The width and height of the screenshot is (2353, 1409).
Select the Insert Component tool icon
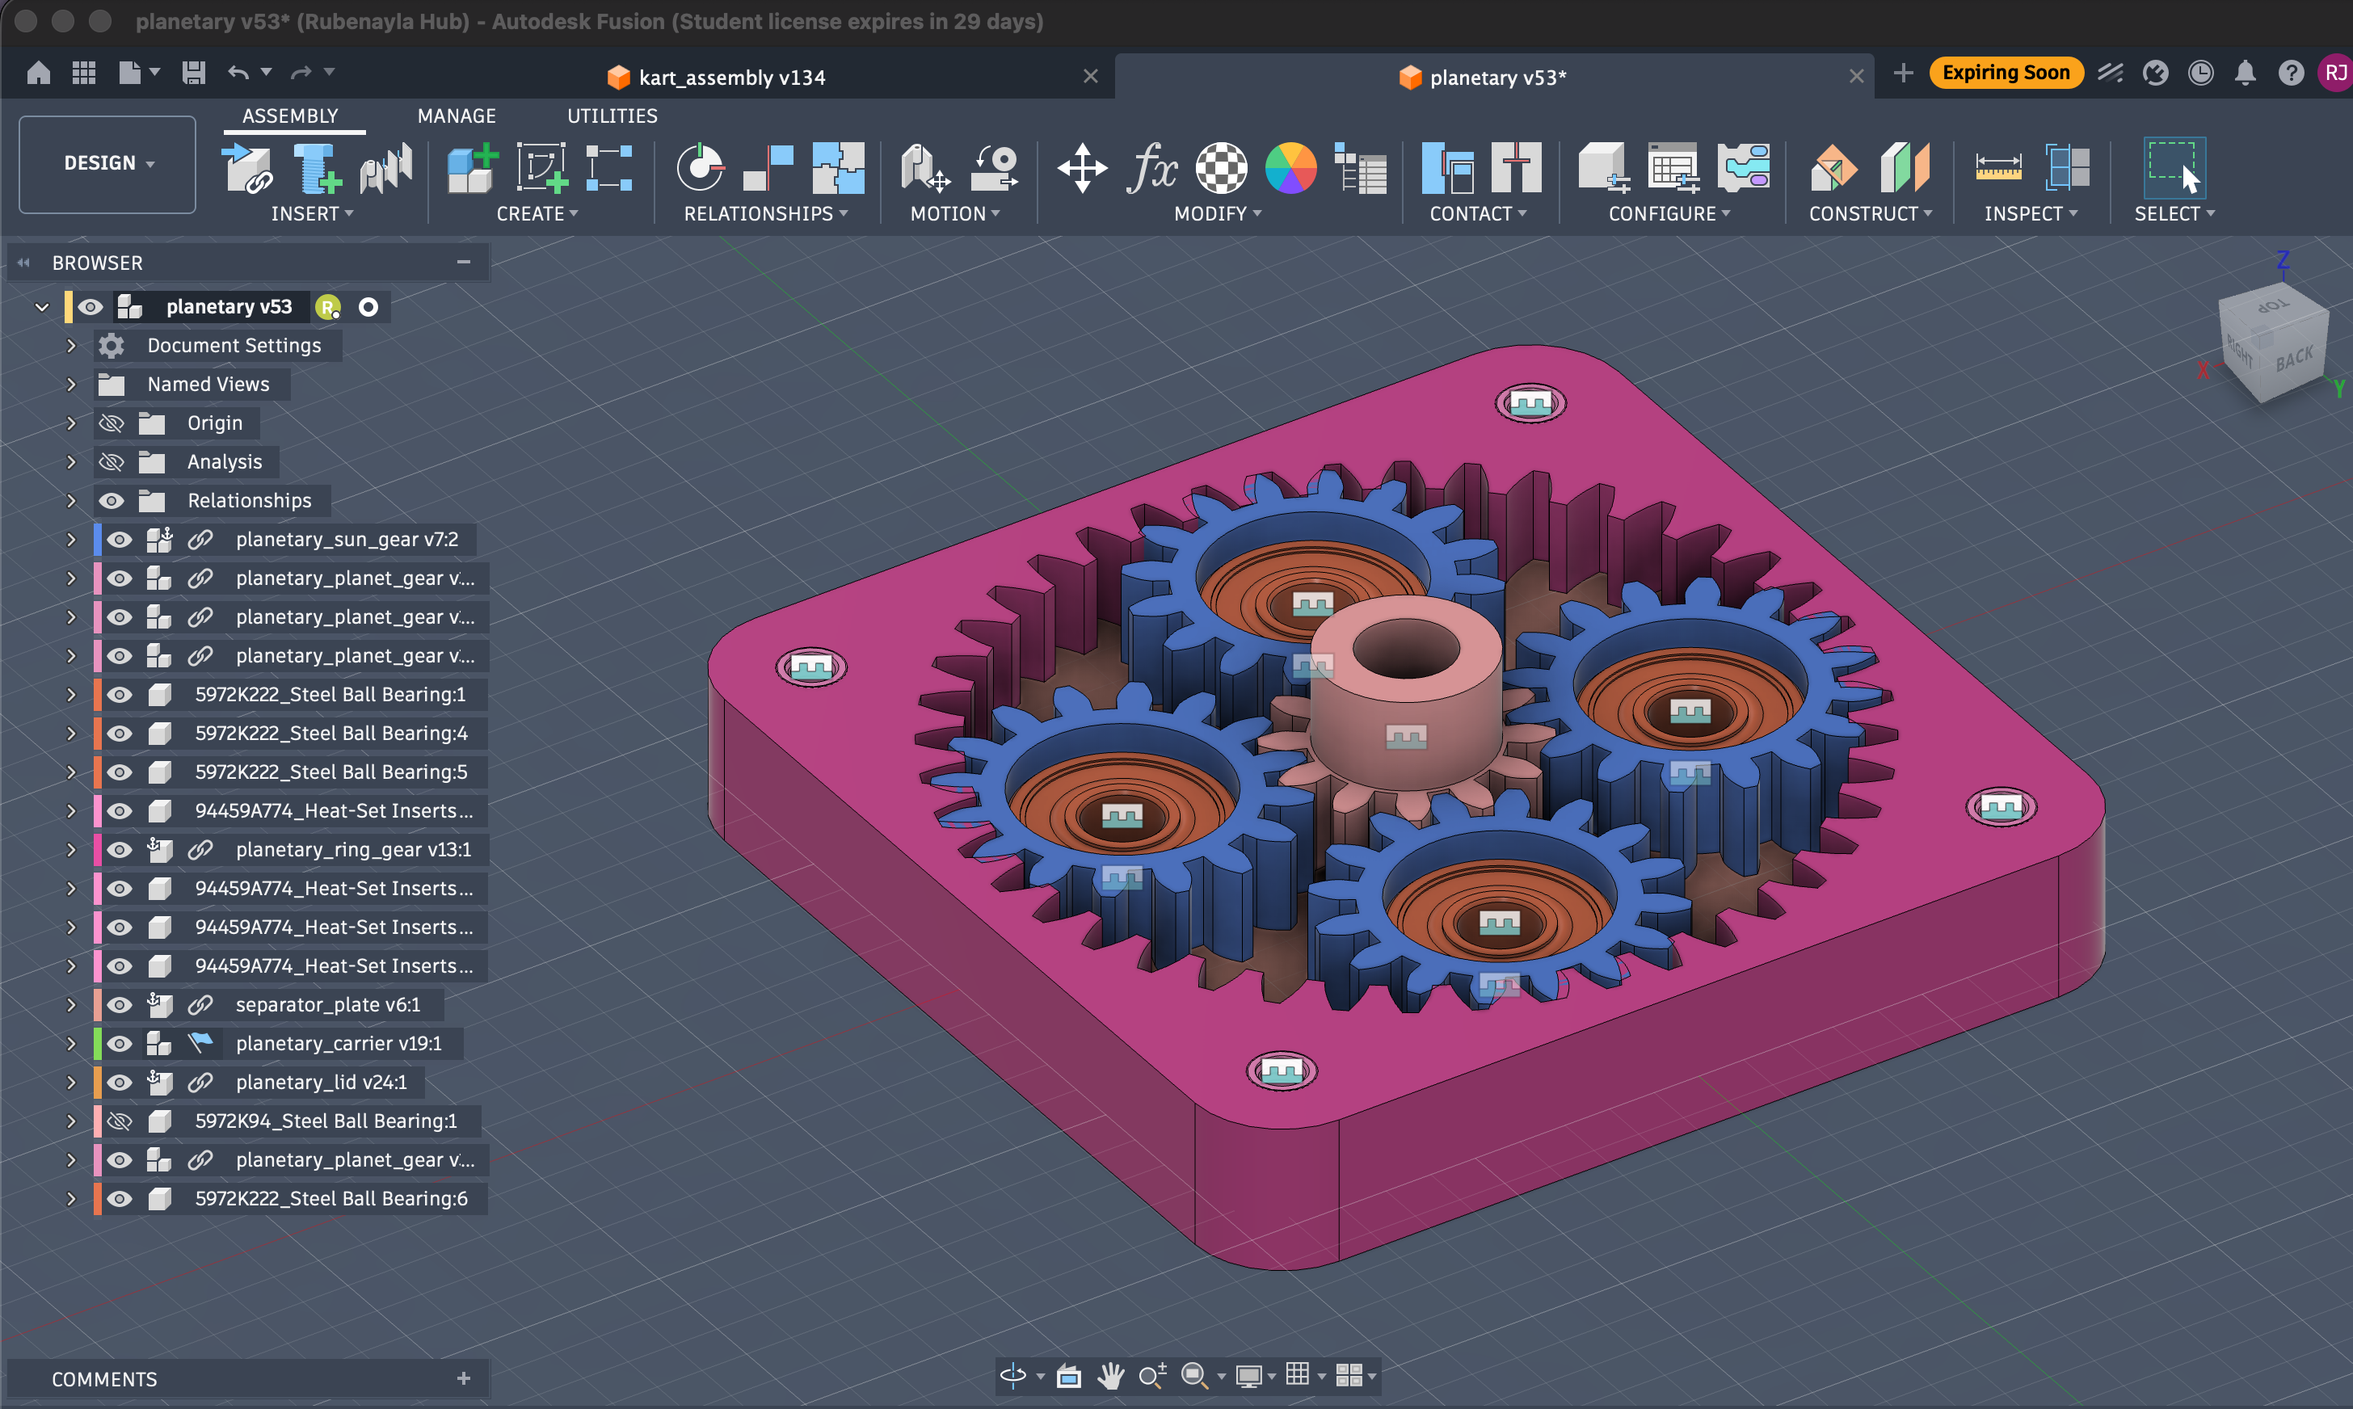(247, 168)
